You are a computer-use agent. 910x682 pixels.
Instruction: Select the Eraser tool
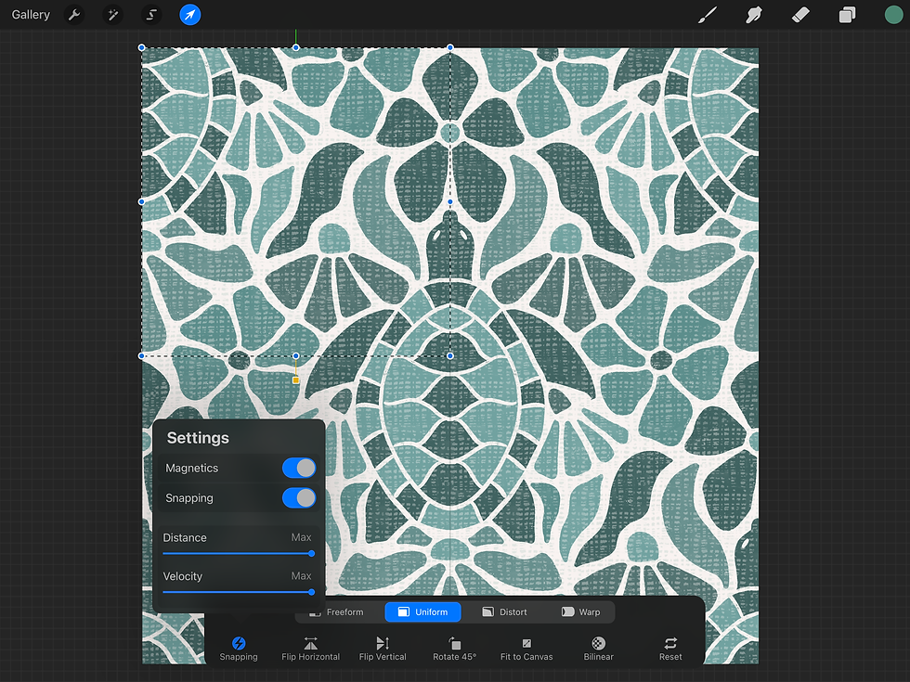click(799, 14)
